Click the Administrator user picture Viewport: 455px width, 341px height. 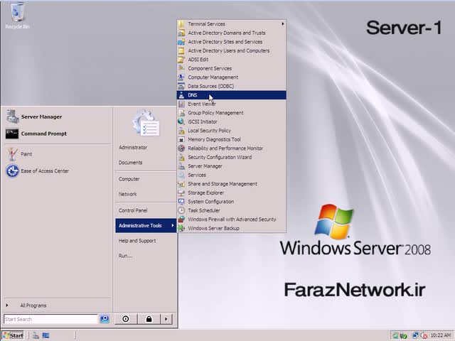pos(146,123)
